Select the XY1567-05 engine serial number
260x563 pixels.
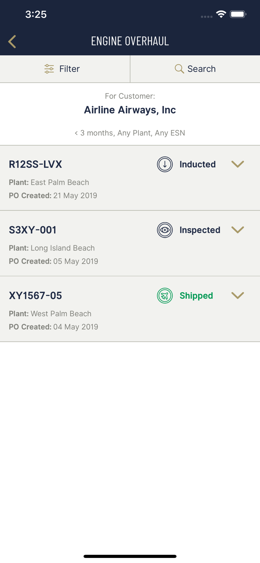[35, 296]
